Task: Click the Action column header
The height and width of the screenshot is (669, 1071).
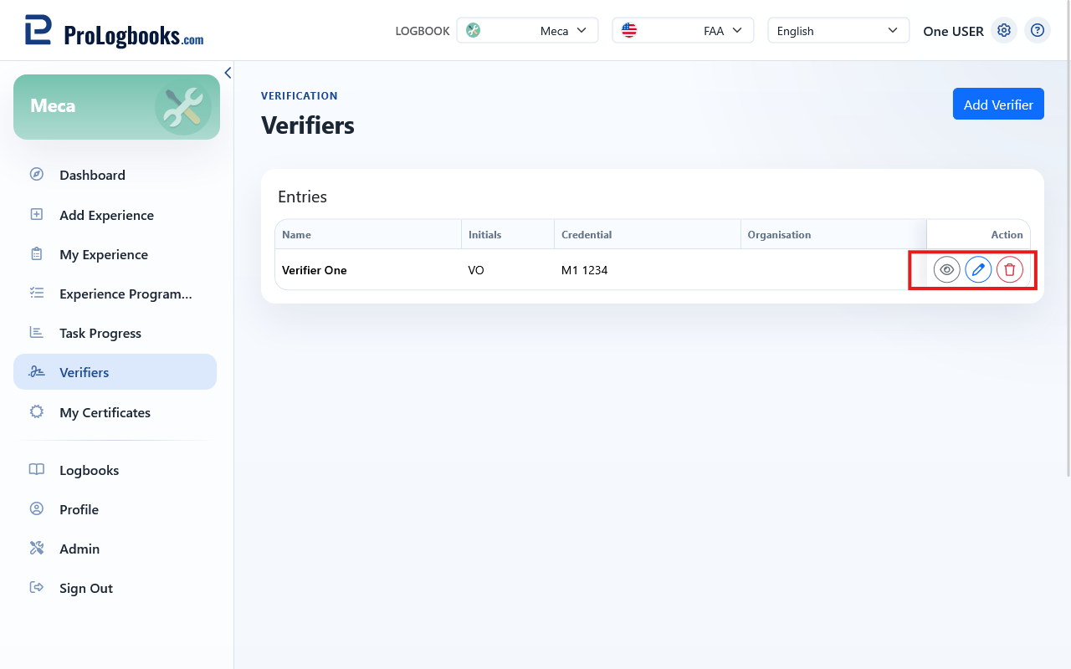Action: (978, 234)
